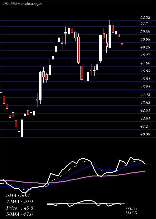The width and height of the screenshot is (156, 219).
Task: Click the '5MA : 50.4' readout
Action: (18, 196)
